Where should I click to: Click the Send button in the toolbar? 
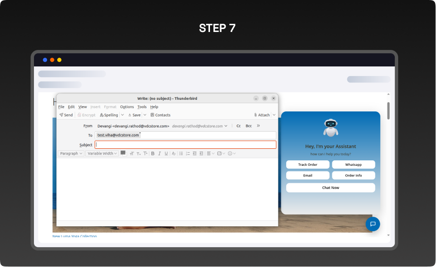point(66,115)
